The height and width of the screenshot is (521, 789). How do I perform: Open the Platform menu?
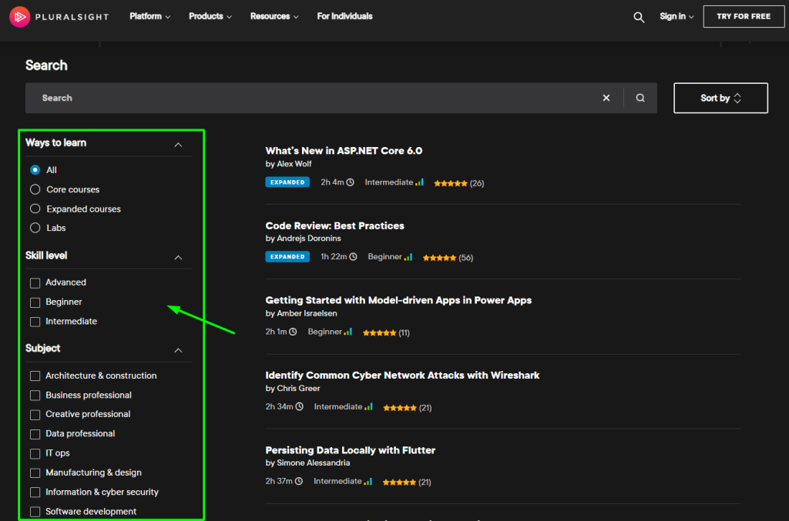(149, 17)
